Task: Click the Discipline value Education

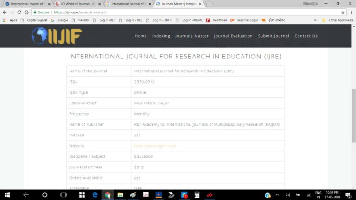Action: (x=144, y=156)
